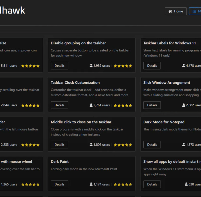The width and height of the screenshot is (201, 197).
Task: Click the users icon for Taskbar Labels mod
Action: pyautogui.click(x=184, y=66)
